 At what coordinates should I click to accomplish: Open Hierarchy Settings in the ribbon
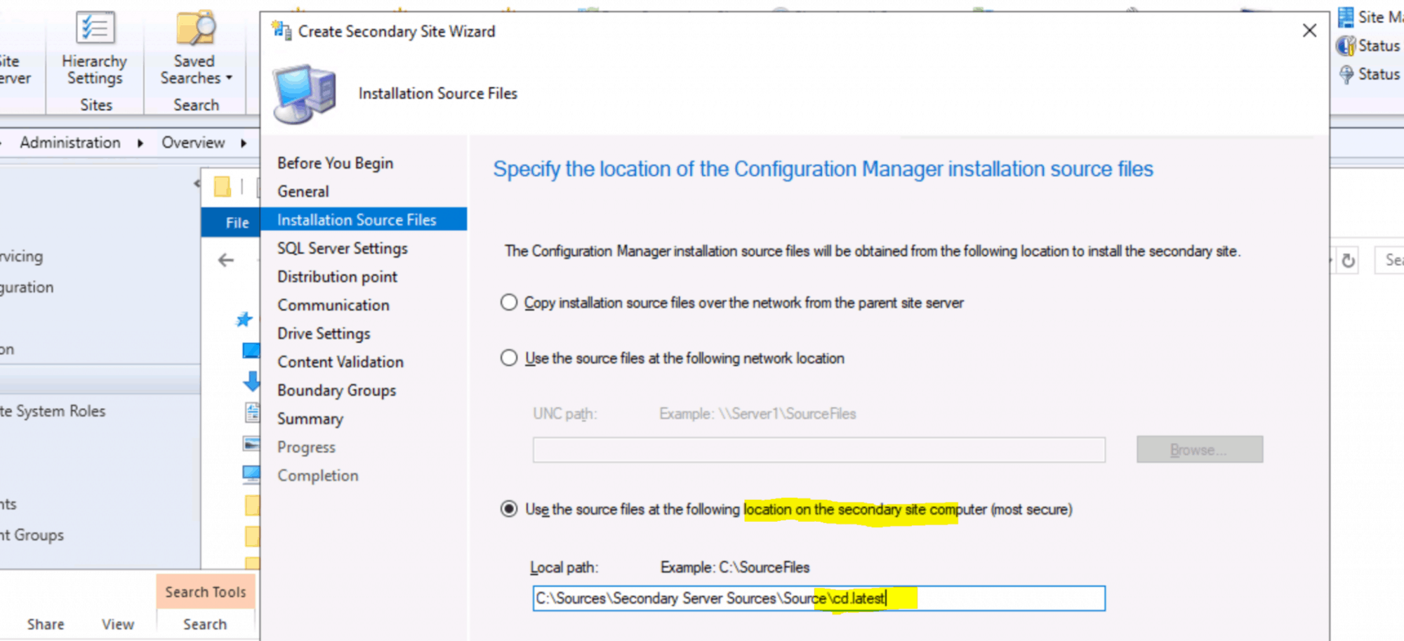(x=93, y=49)
